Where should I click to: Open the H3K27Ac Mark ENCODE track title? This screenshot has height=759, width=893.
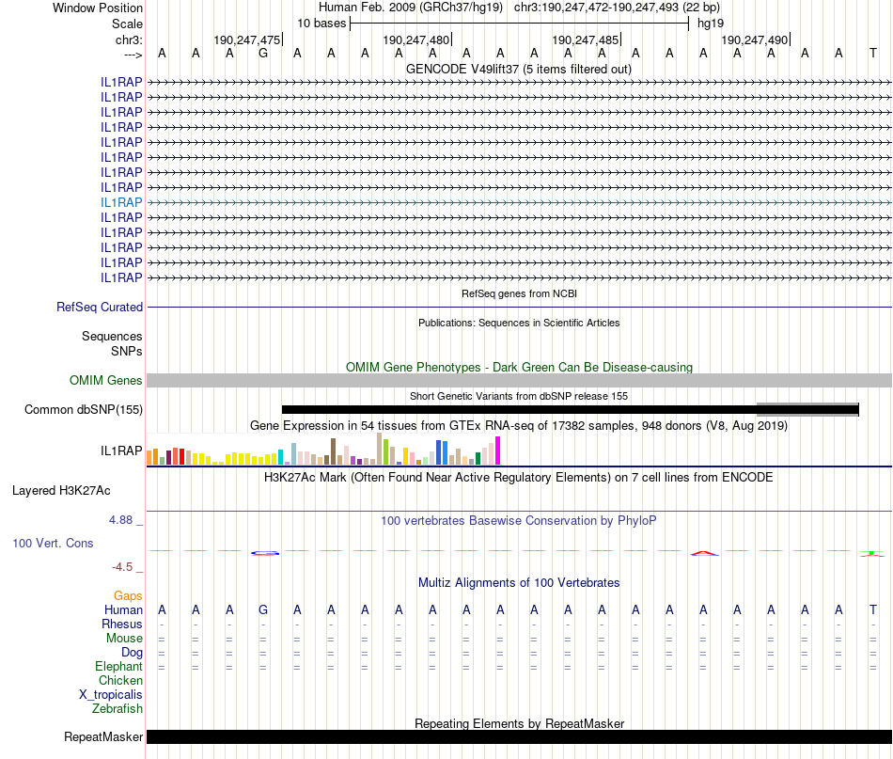(x=519, y=478)
